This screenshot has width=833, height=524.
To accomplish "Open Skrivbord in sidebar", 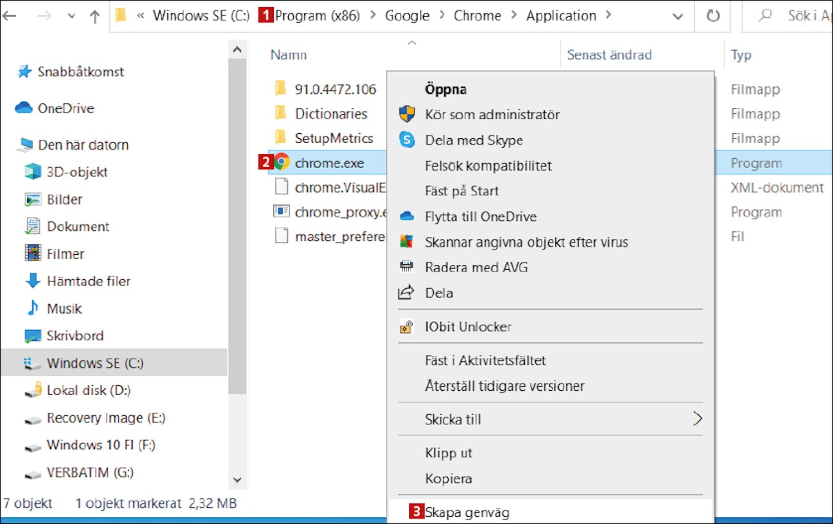I will pos(64,335).
